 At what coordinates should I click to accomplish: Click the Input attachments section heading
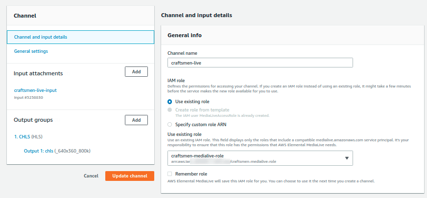[38, 73]
